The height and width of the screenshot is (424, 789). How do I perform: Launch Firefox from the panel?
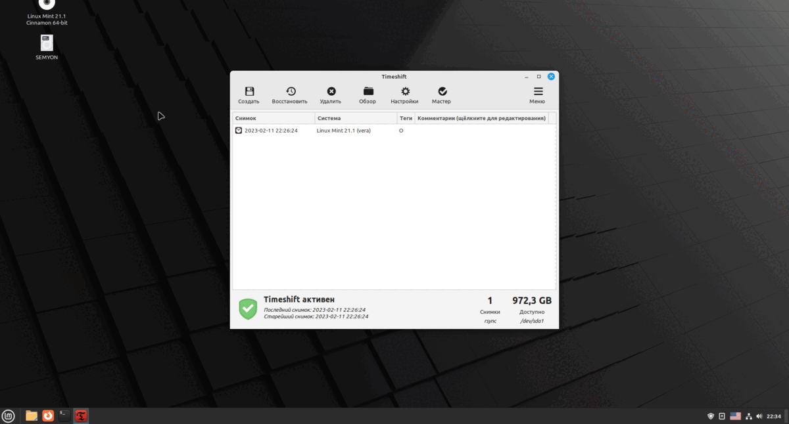47,415
